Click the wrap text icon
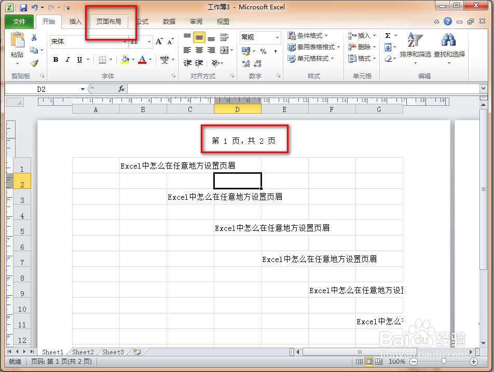This screenshot has height=372, width=494. [x=224, y=37]
